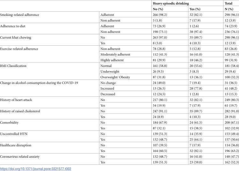Image resolution: width=239 pixels, height=171 pixels.
Task: Click the Healthcare disruption label
Action: click(16, 145)
